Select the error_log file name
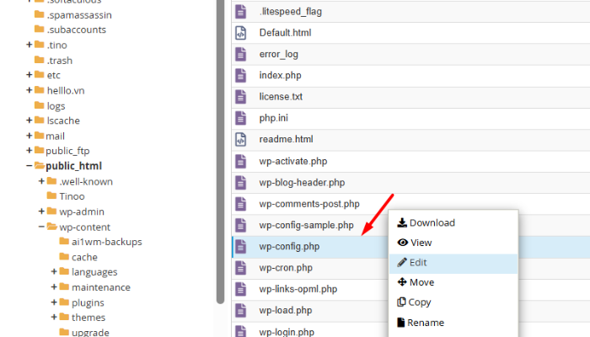The height and width of the screenshot is (337, 590). coord(278,55)
